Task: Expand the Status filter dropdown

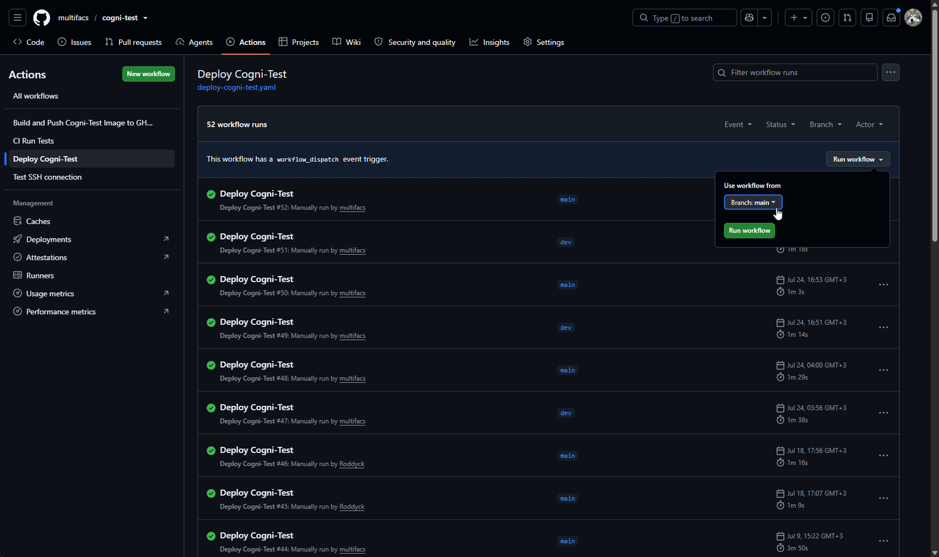Action: [780, 124]
